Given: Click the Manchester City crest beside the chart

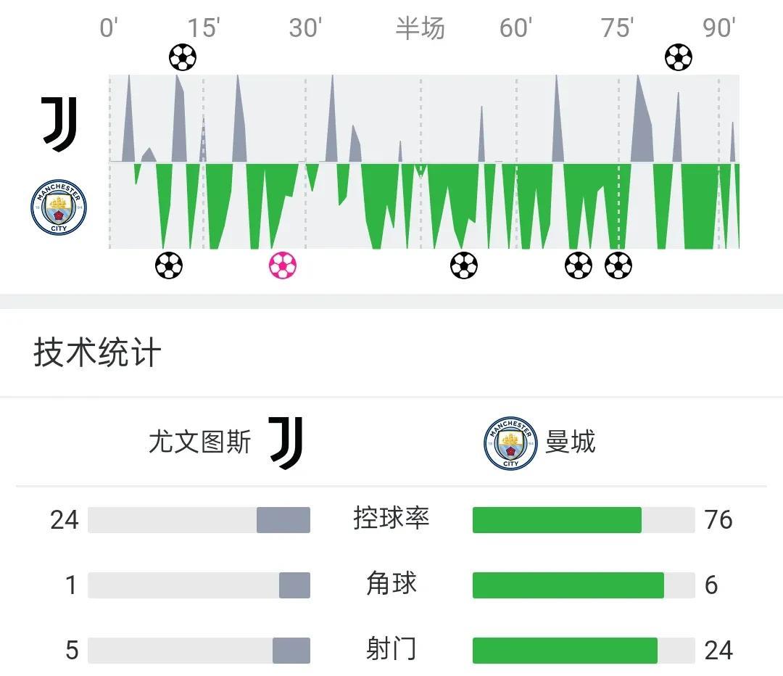Looking at the screenshot, I should pos(59,207).
